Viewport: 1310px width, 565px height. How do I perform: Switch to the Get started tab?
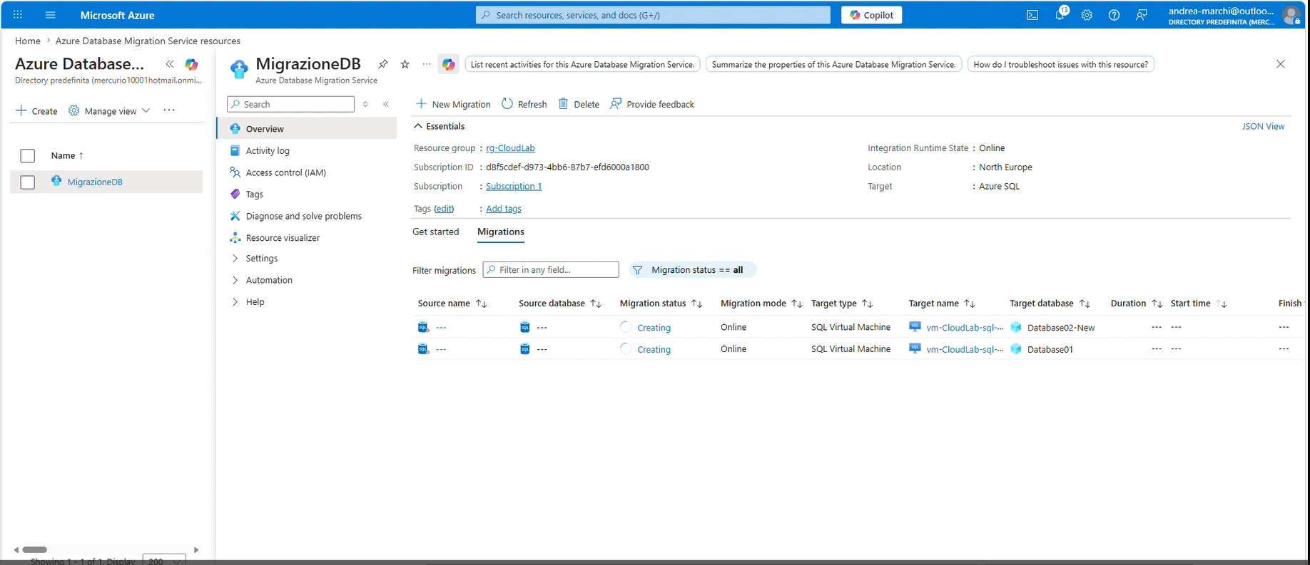tap(435, 232)
